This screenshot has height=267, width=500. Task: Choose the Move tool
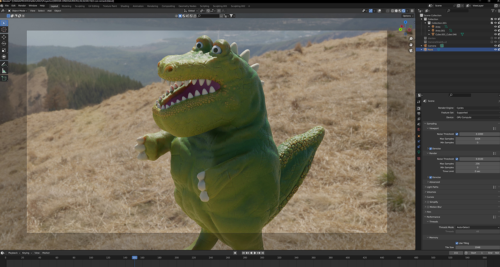(x=4, y=37)
